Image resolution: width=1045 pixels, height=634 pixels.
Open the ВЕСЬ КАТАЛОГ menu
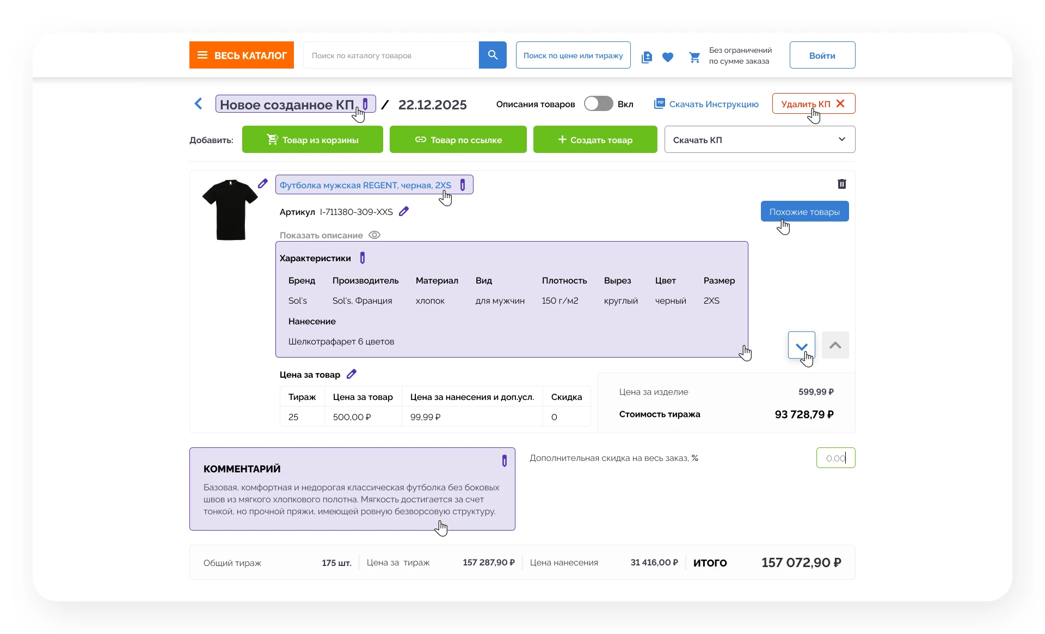point(241,55)
